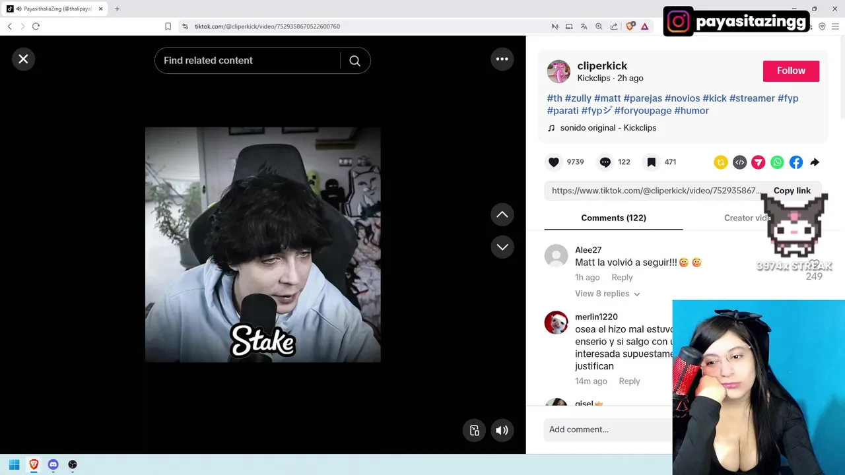The image size is (845, 475).
Task: Click the Add comment input field
Action: 608,429
